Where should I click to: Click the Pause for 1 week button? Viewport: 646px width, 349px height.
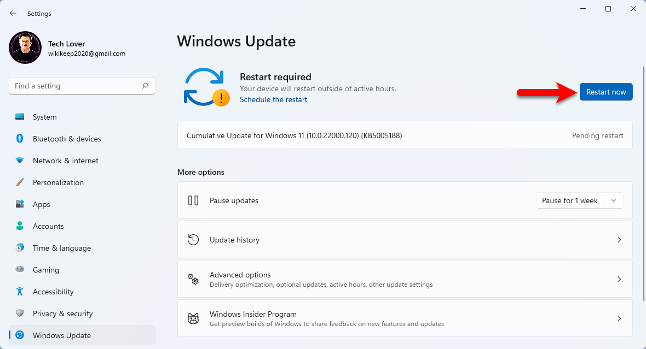coord(570,200)
